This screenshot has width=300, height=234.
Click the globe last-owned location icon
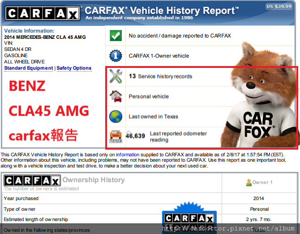(x=116, y=117)
